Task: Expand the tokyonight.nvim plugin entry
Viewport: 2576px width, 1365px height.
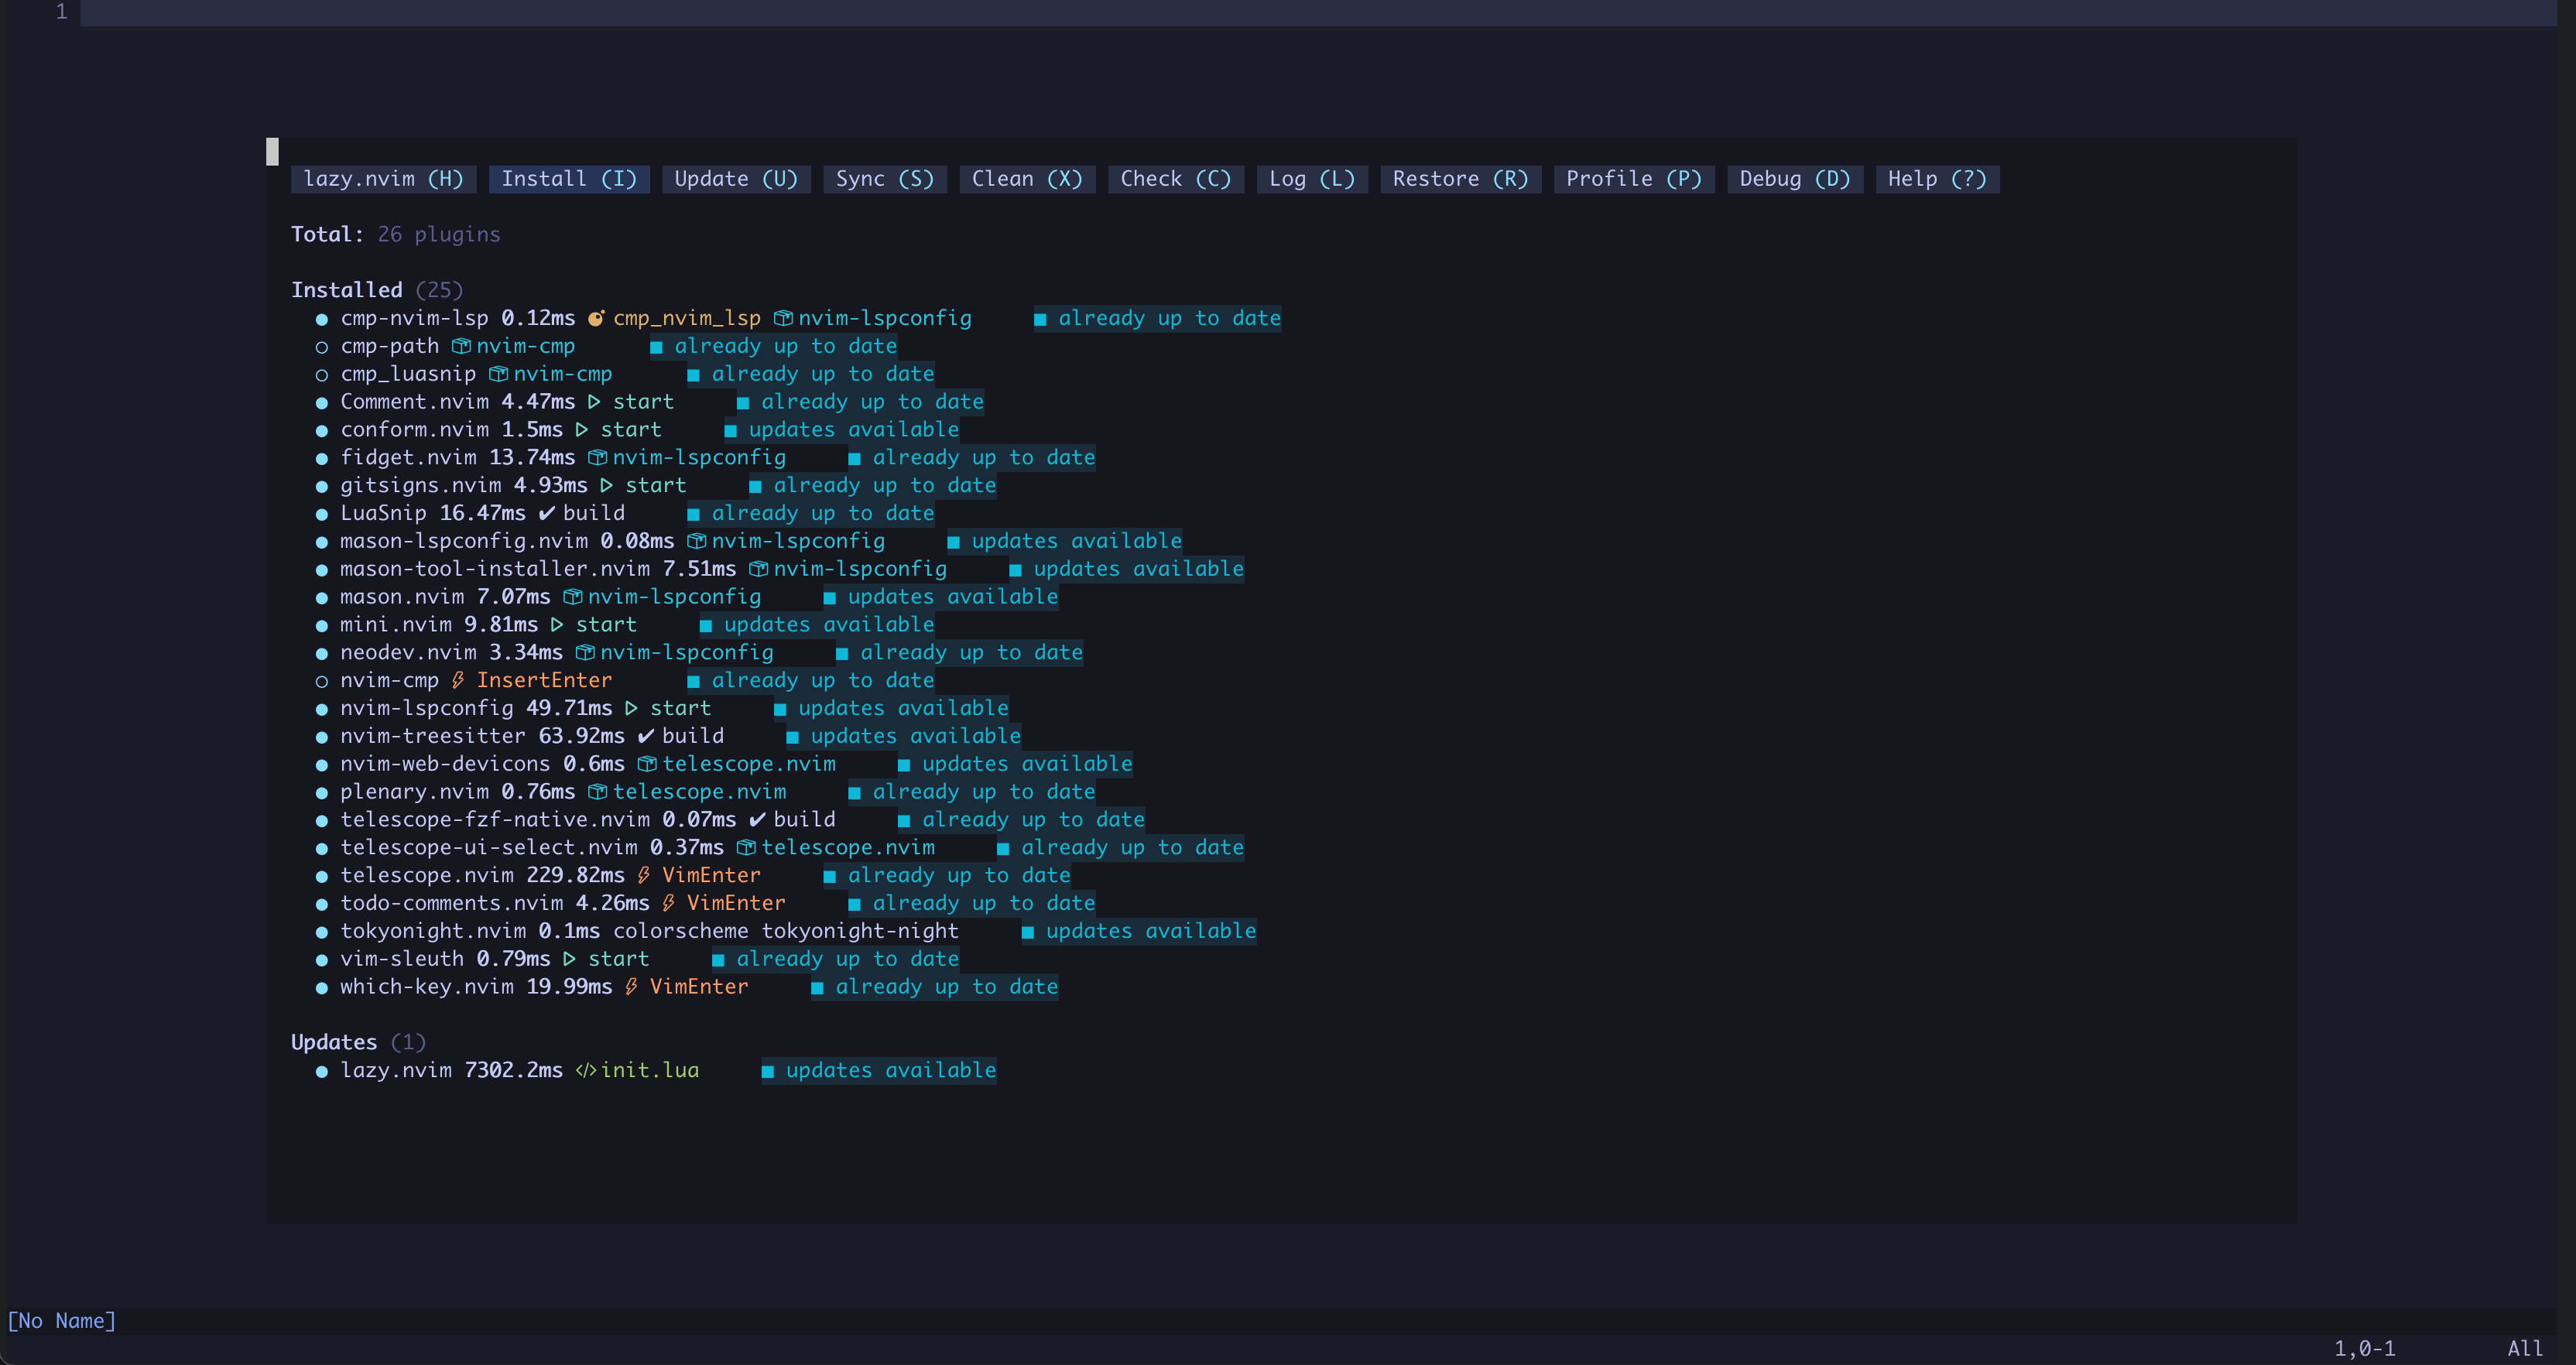Action: click(x=433, y=931)
